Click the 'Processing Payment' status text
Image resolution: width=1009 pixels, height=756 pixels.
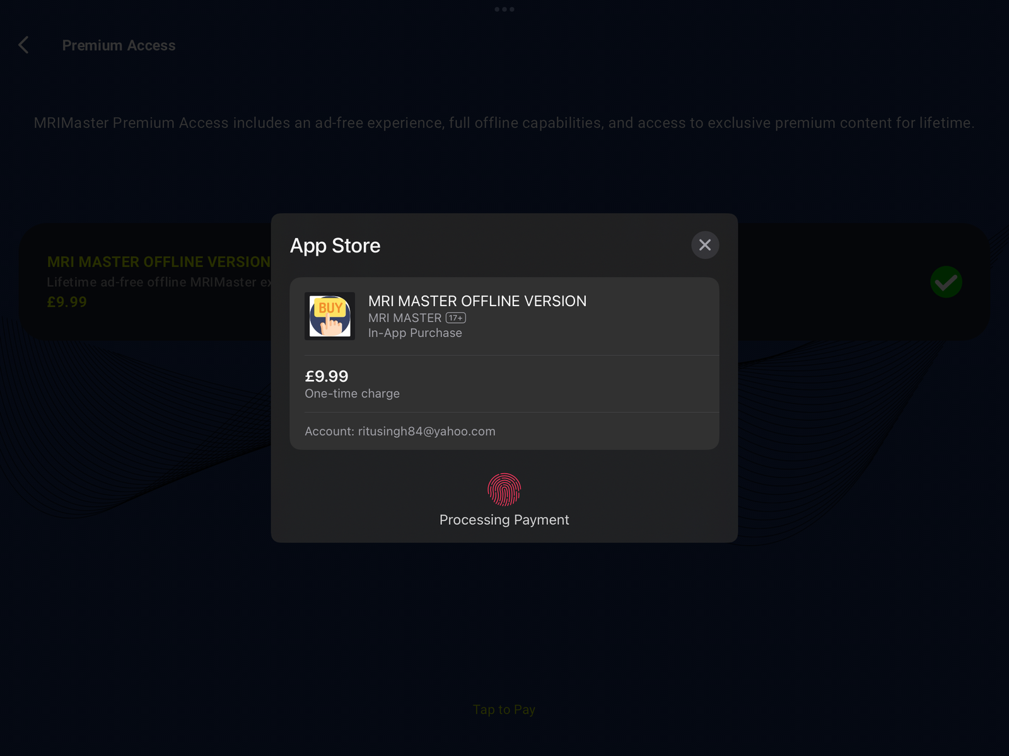coord(504,520)
